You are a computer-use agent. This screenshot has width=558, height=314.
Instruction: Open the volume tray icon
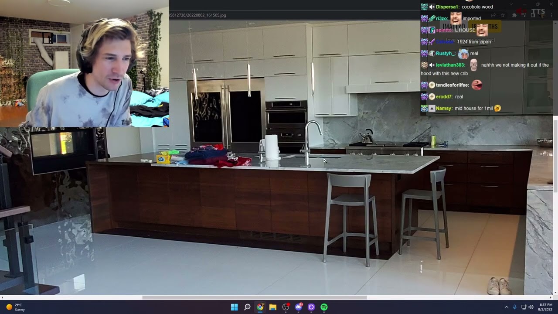coord(531,307)
